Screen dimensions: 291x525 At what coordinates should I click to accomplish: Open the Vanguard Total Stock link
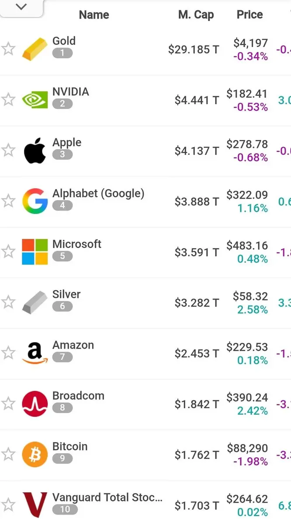107,497
